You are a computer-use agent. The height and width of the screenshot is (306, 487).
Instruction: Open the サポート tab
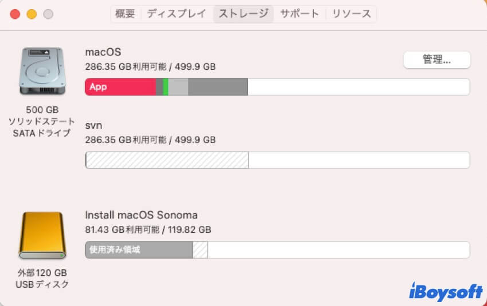pyautogui.click(x=300, y=14)
